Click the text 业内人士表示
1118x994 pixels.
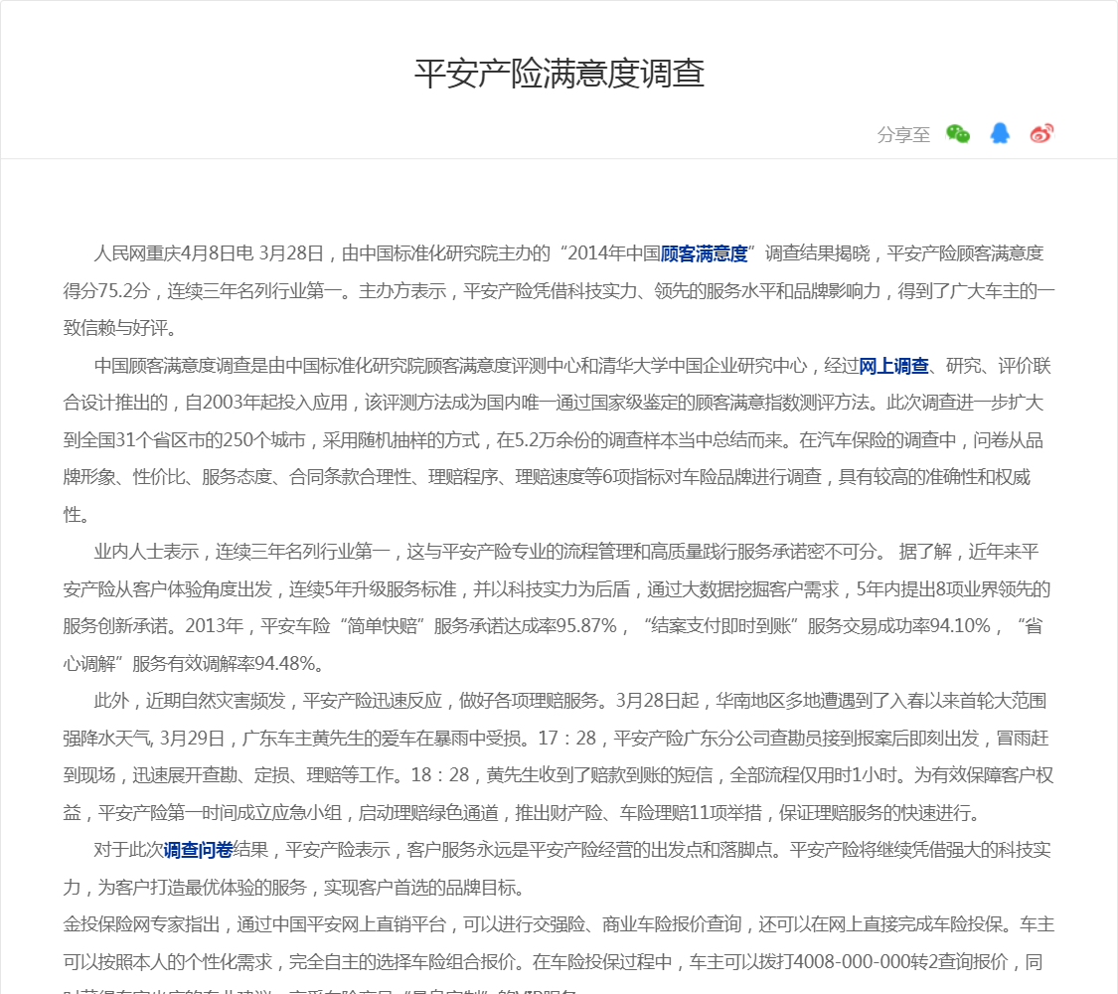coord(146,552)
